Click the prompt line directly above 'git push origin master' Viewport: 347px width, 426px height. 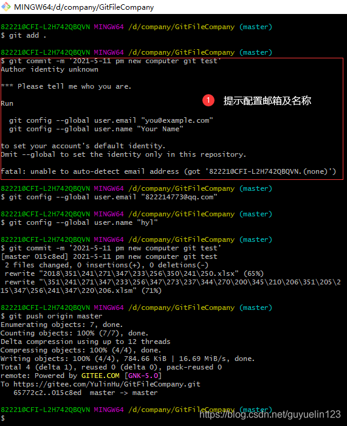click(136, 307)
